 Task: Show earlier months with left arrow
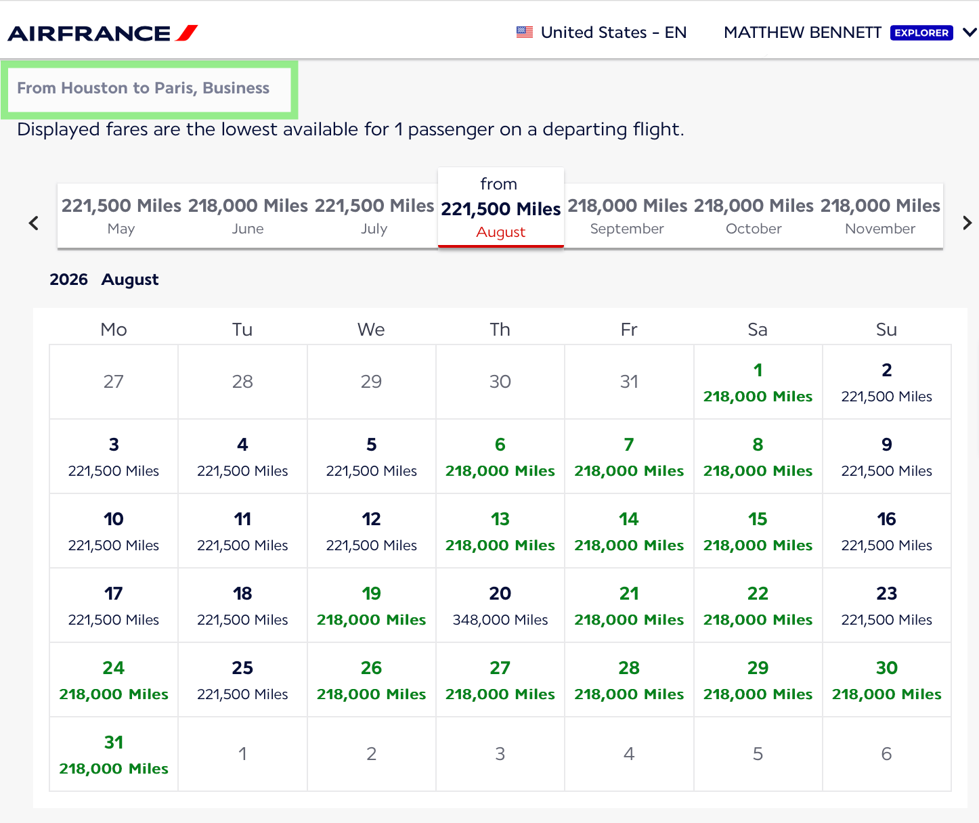click(34, 223)
